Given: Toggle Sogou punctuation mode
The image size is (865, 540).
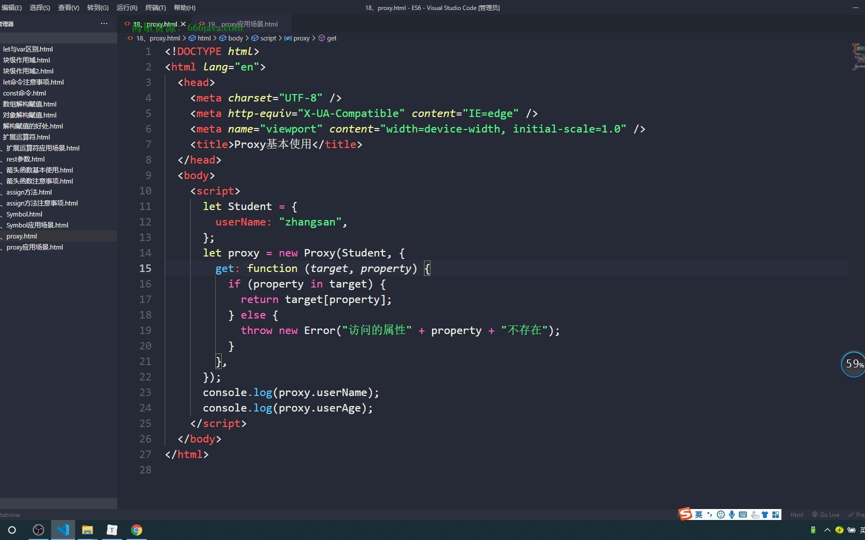Looking at the screenshot, I should pyautogui.click(x=709, y=514).
